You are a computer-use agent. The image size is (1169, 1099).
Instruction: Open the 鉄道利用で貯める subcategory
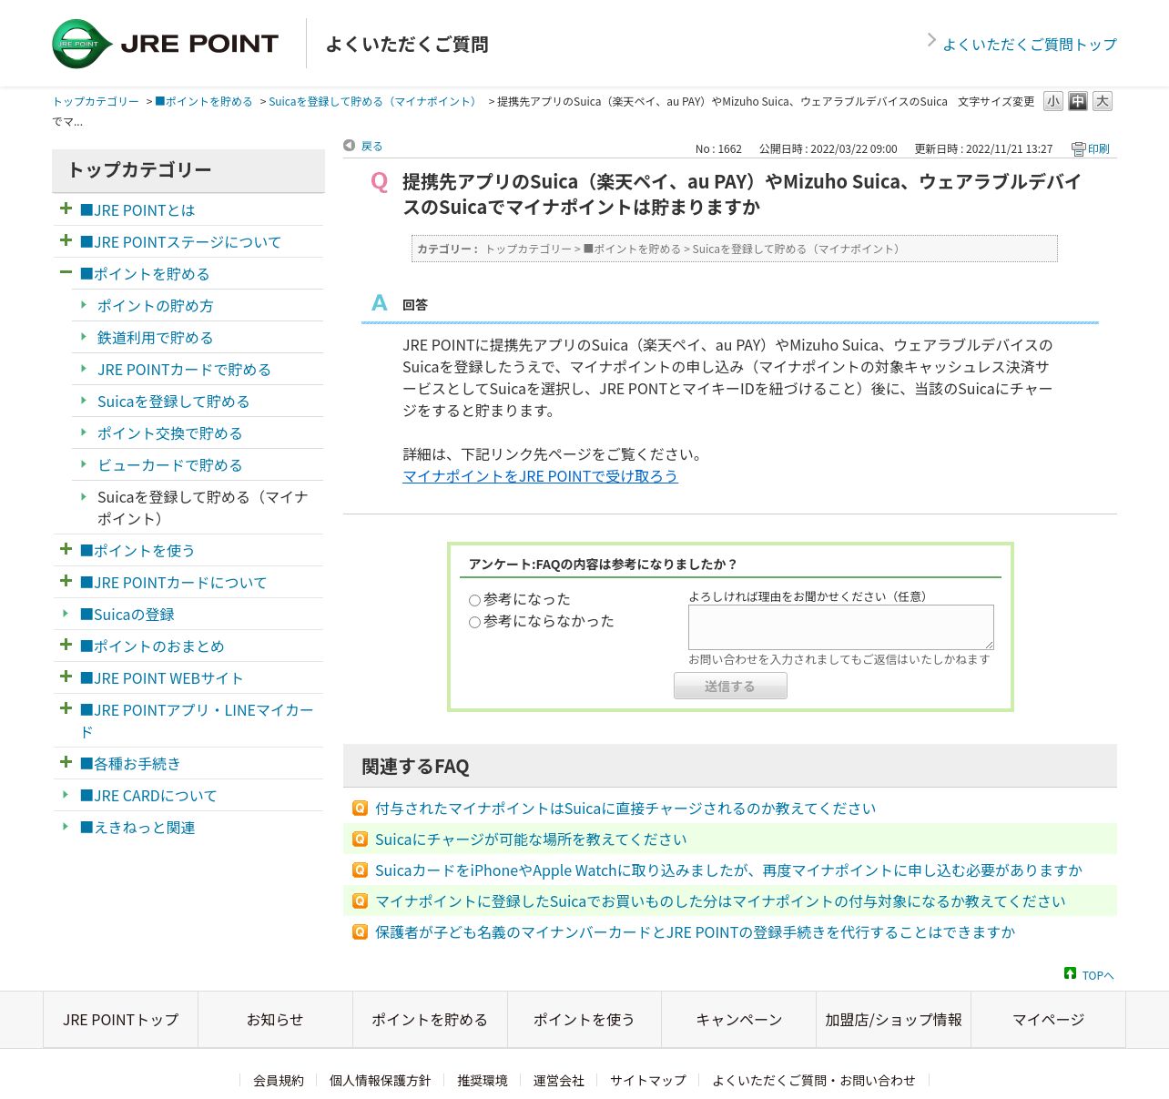(x=155, y=338)
